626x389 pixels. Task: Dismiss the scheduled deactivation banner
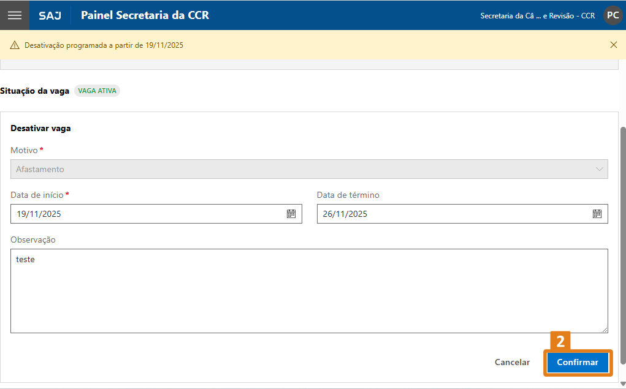click(x=614, y=45)
